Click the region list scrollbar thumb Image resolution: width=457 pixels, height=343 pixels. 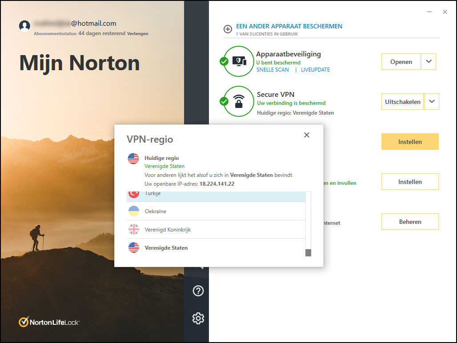(x=308, y=253)
